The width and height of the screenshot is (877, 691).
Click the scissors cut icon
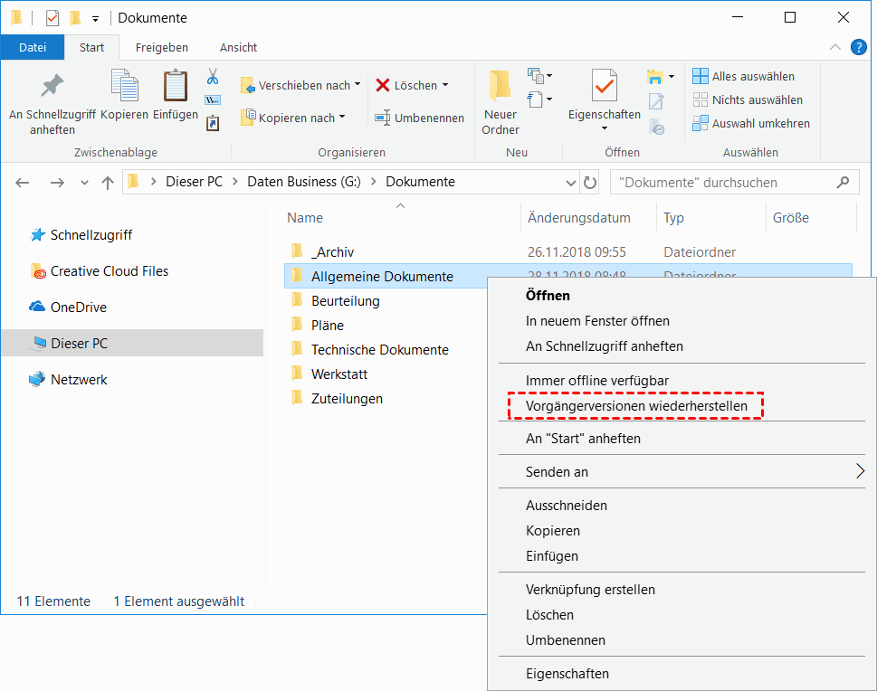coord(213,76)
